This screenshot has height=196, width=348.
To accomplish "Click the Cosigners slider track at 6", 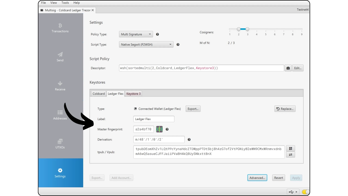I will 275,29.
